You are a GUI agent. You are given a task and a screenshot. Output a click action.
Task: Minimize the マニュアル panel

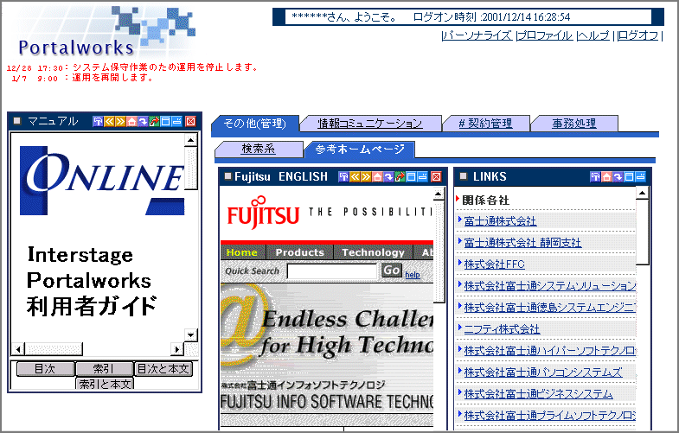[176, 122]
